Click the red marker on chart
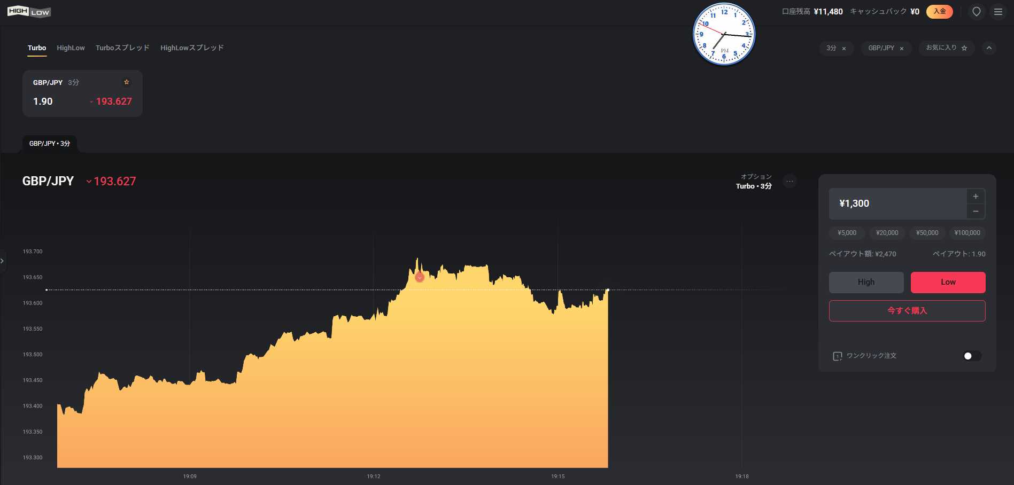 click(420, 277)
